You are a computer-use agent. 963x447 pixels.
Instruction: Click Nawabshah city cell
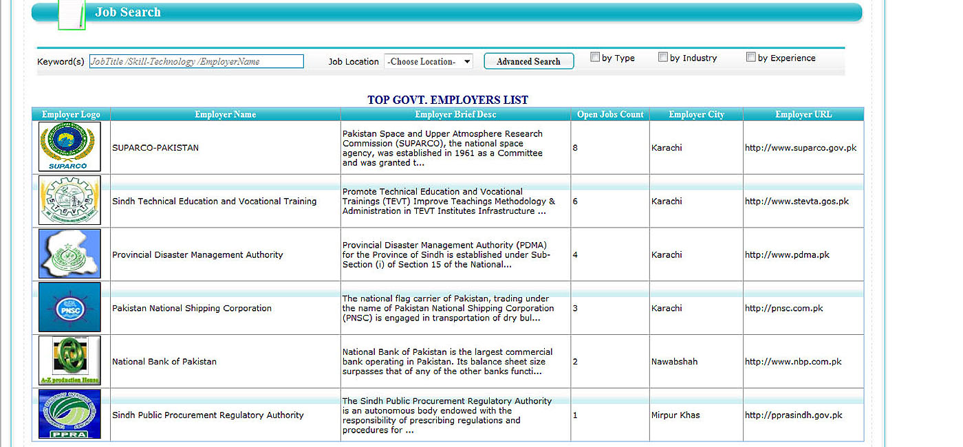click(674, 362)
